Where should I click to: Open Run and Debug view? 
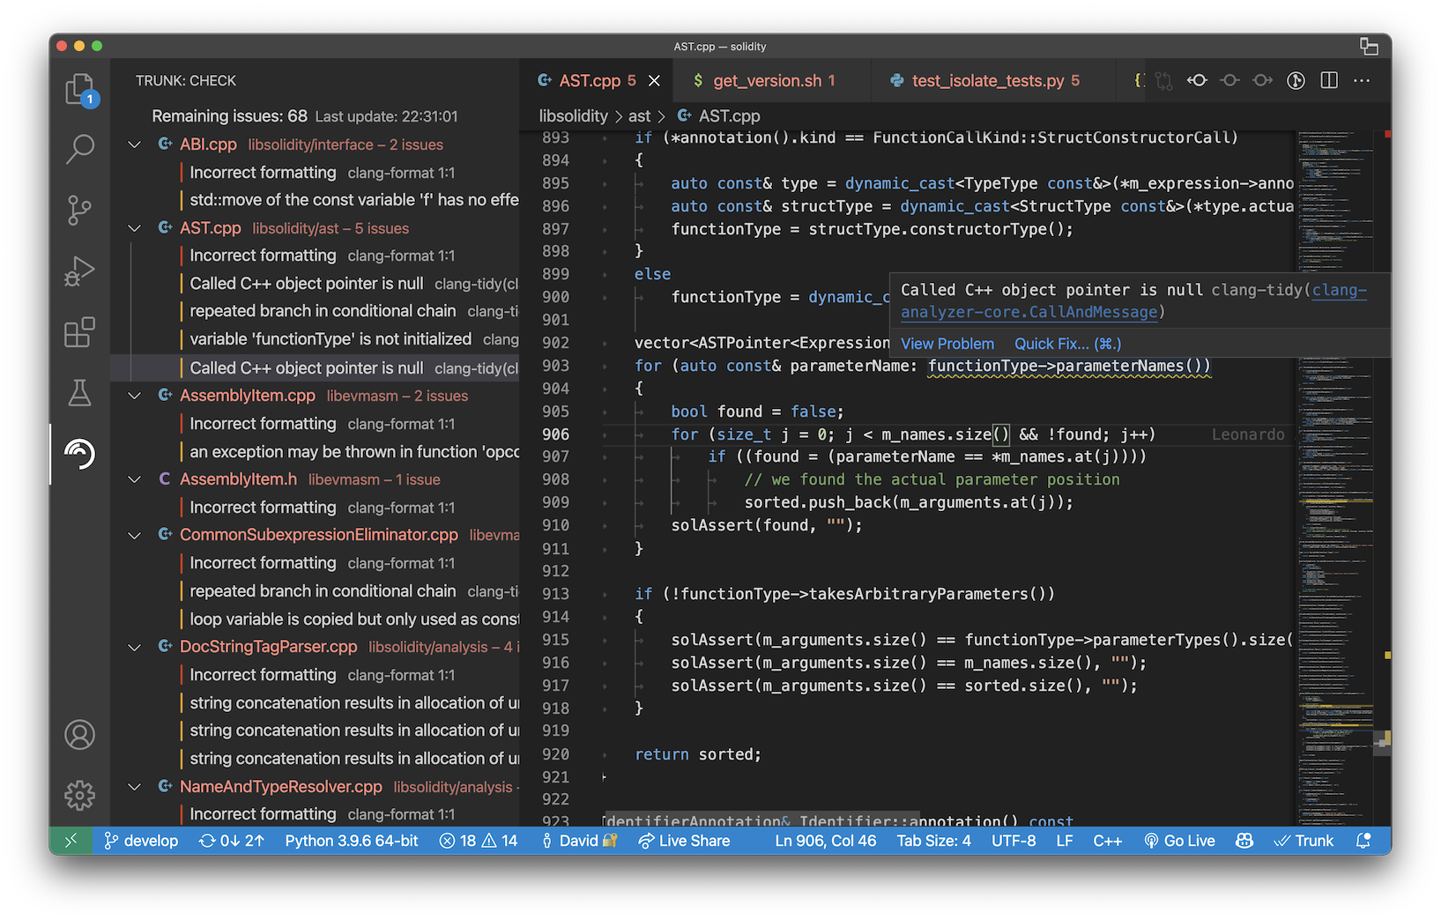[x=79, y=271]
